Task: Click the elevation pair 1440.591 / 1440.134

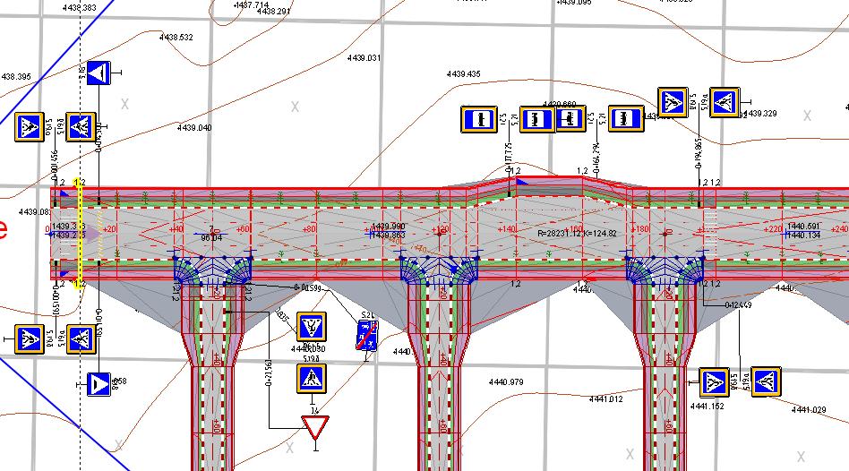Action: (x=804, y=231)
